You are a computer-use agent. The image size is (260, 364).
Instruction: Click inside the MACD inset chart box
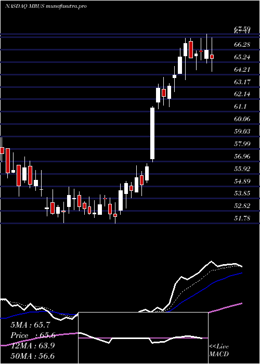tap(143, 338)
